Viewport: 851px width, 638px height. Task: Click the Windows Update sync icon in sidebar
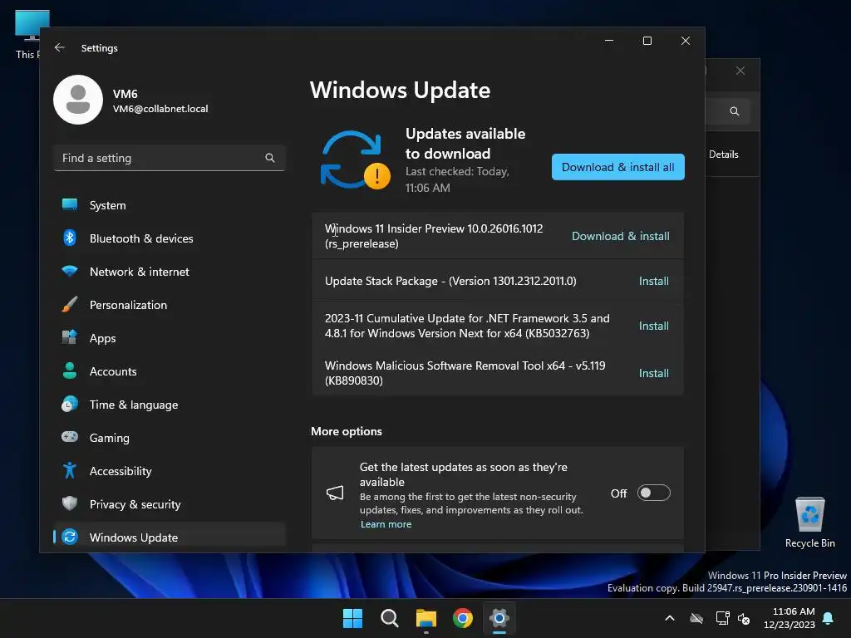[70, 537]
